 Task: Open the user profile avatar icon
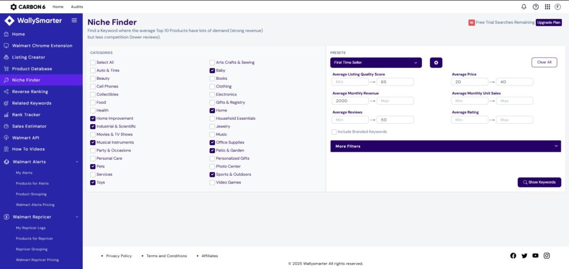coord(558,7)
